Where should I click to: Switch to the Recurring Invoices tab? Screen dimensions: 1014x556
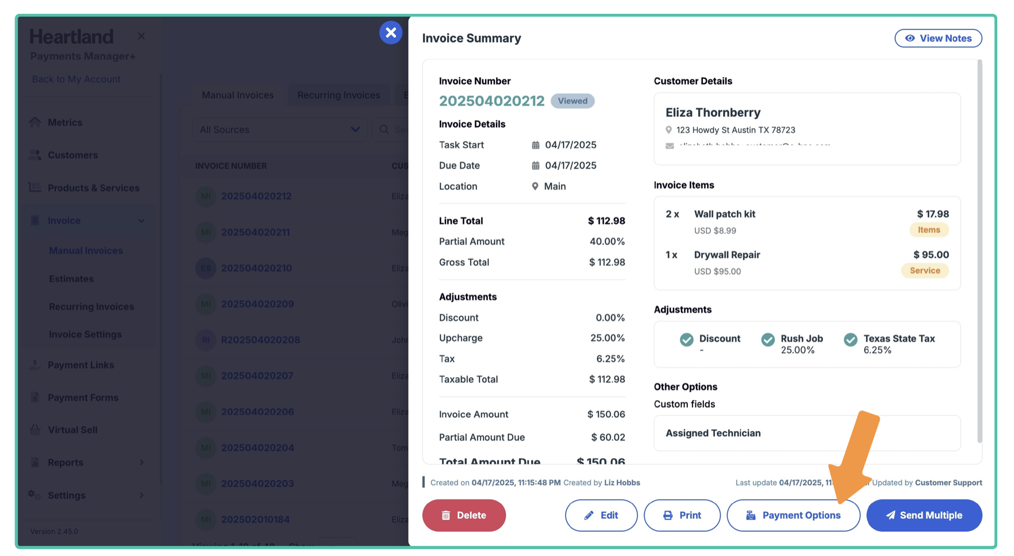click(x=338, y=95)
